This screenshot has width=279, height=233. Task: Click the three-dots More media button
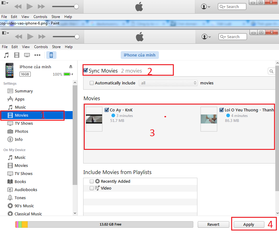pos(37,55)
